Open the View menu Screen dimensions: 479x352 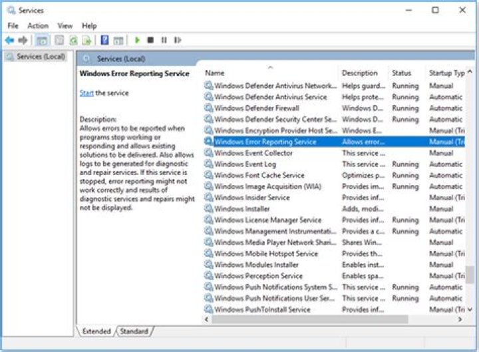click(65, 26)
